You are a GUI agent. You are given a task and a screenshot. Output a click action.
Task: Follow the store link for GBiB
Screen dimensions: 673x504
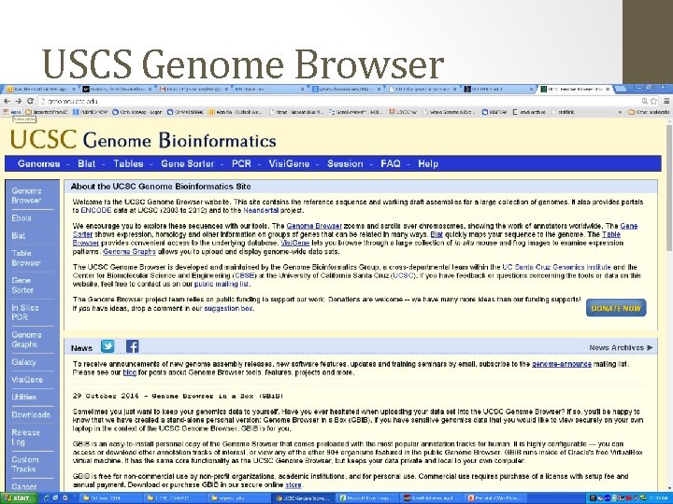[x=294, y=485]
